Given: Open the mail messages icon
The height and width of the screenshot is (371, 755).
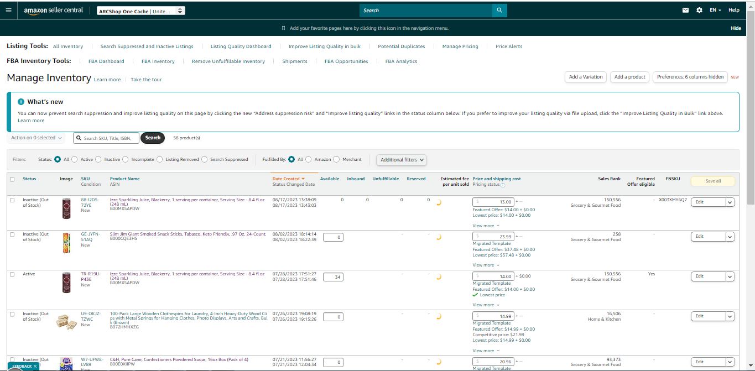Looking at the screenshot, I should (686, 11).
